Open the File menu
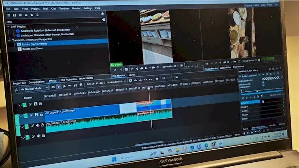This screenshot has height=168, width=299. 8,9
